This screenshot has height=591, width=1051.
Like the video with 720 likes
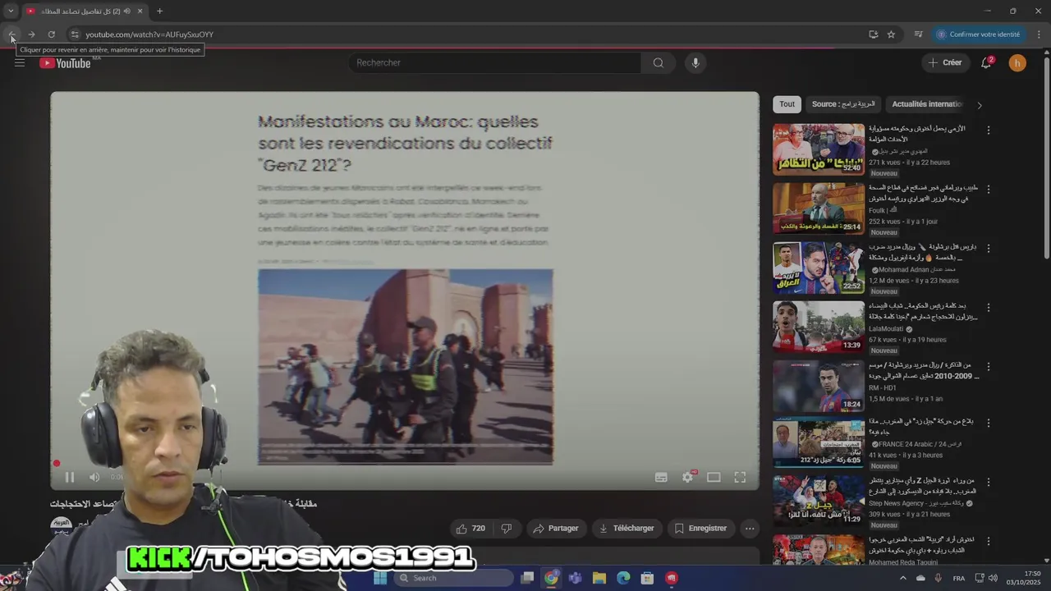tap(470, 529)
